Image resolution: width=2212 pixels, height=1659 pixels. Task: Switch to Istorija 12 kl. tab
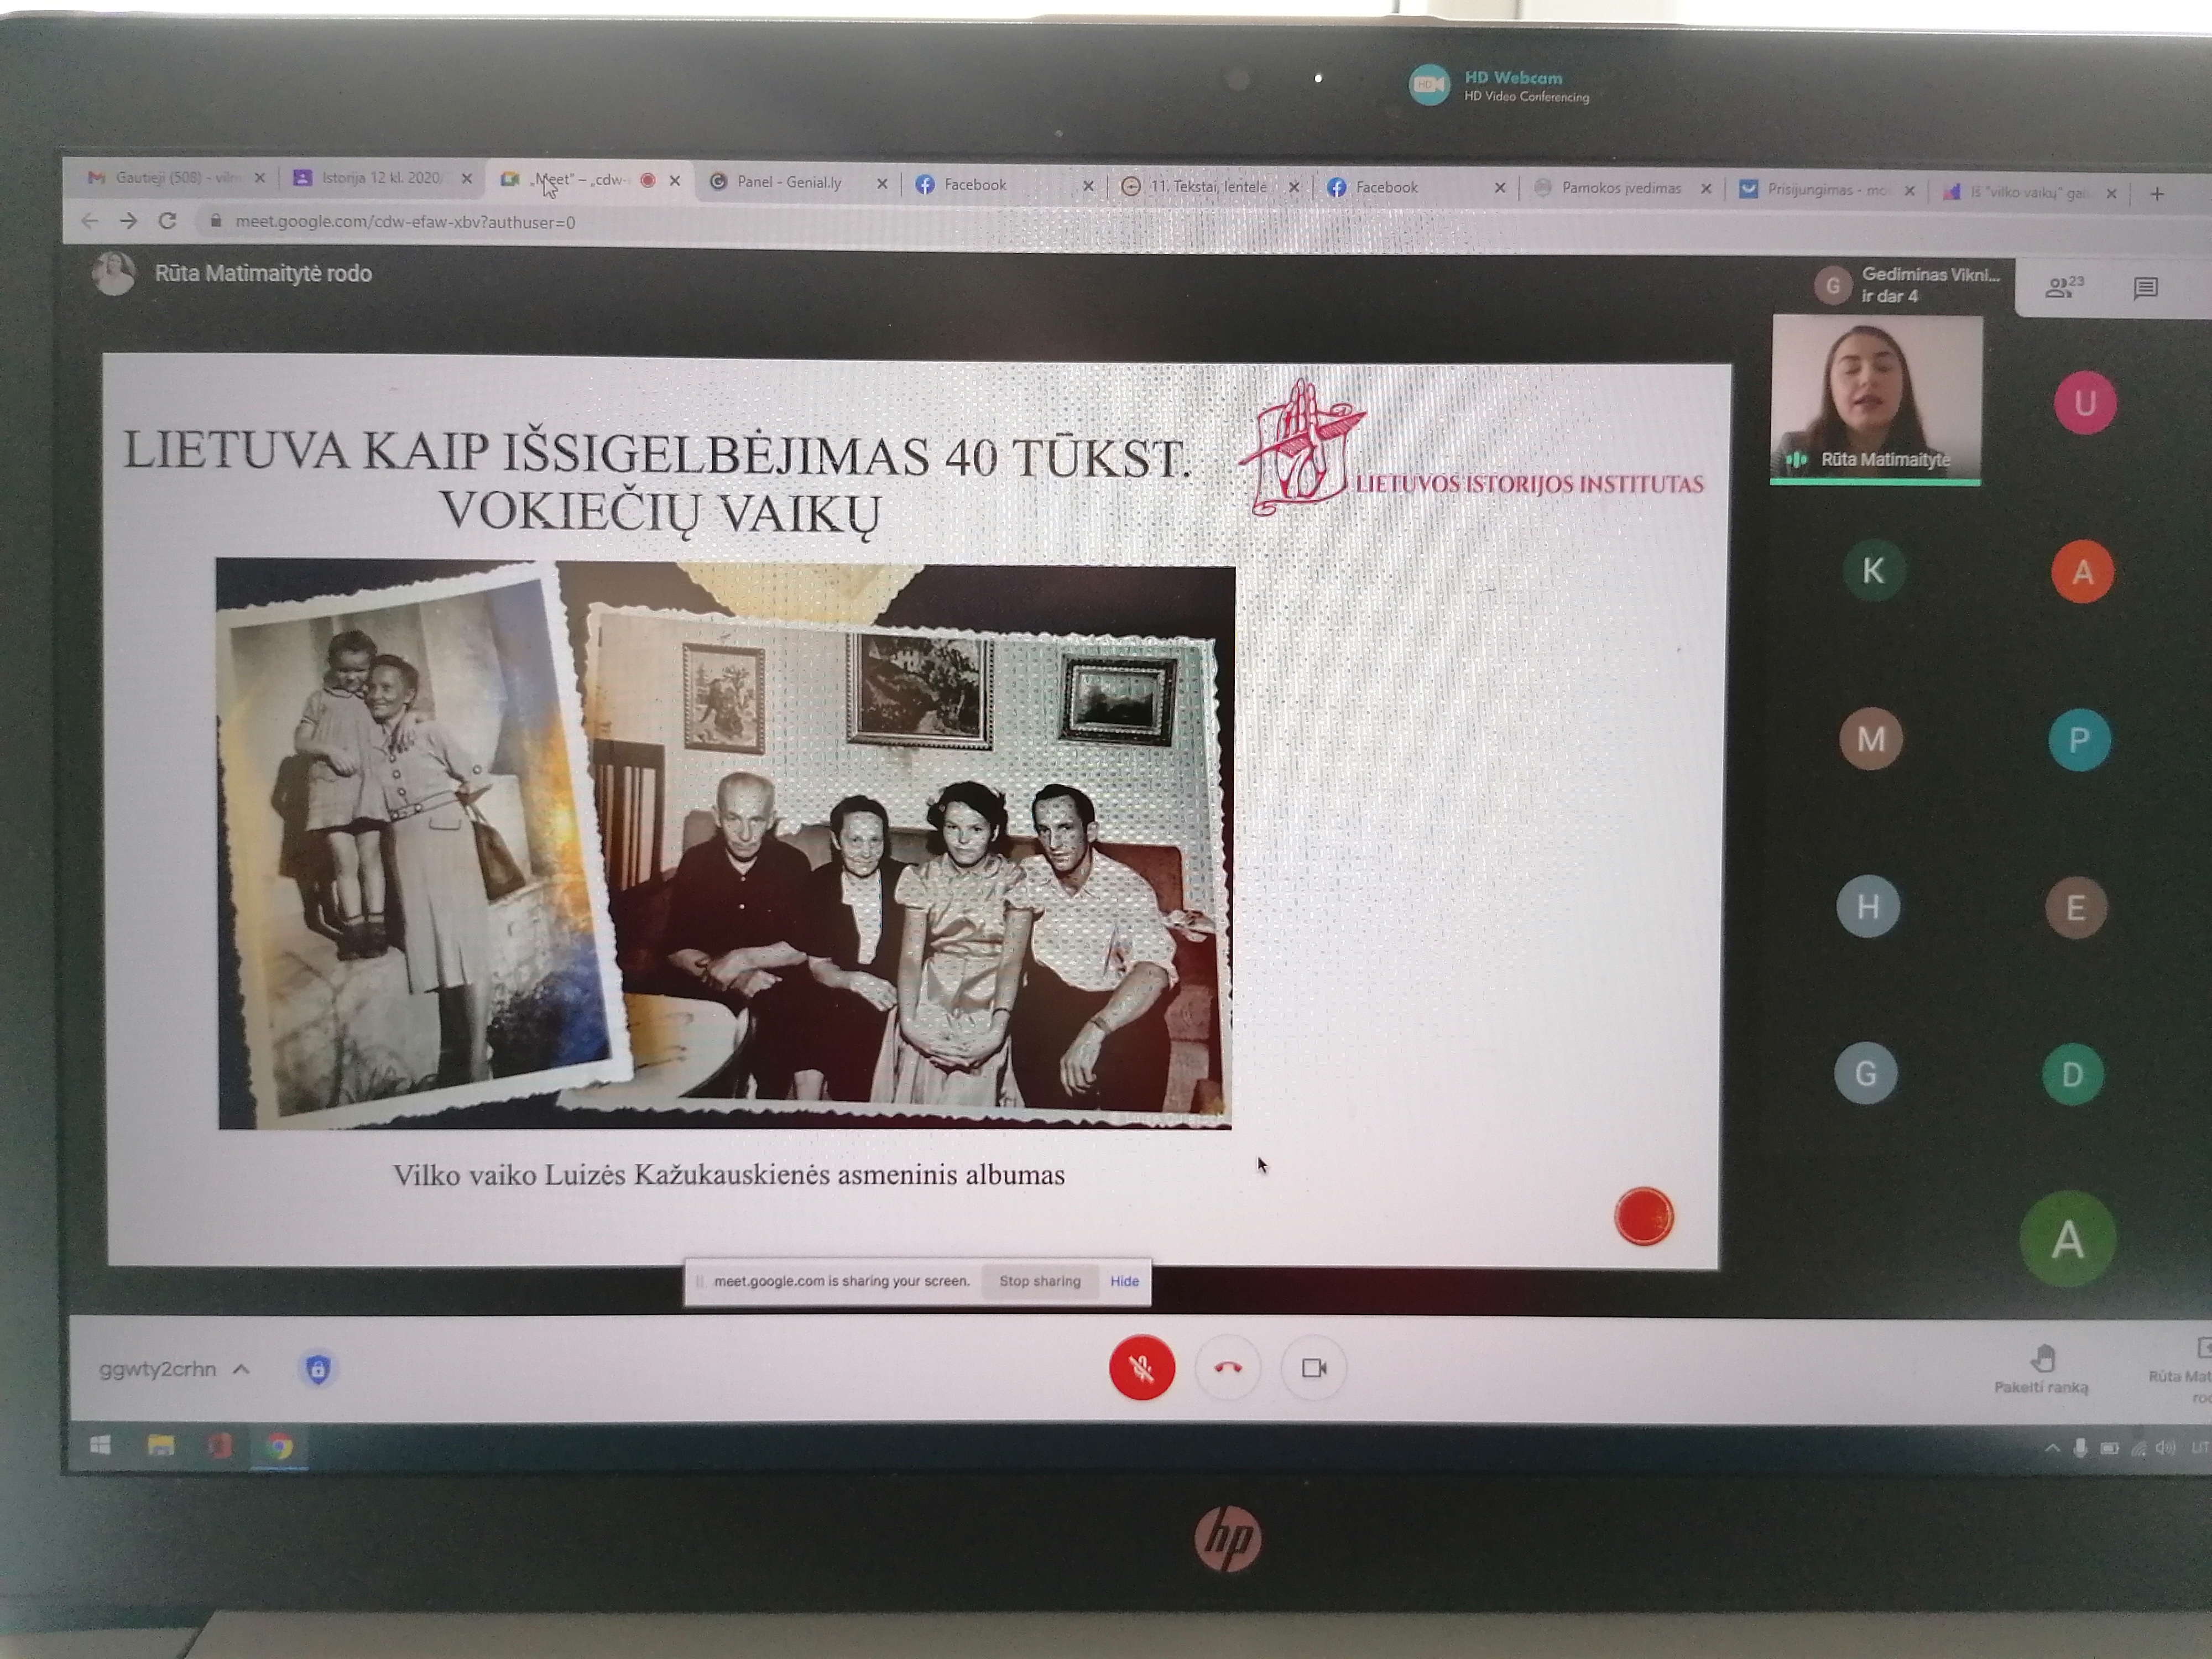pos(381,178)
